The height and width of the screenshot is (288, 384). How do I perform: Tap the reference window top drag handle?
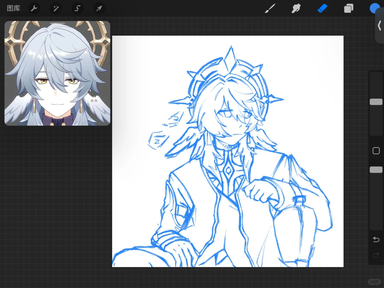[57, 23]
